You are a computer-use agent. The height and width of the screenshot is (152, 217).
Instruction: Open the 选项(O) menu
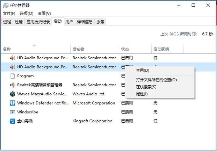[x=26, y=13]
